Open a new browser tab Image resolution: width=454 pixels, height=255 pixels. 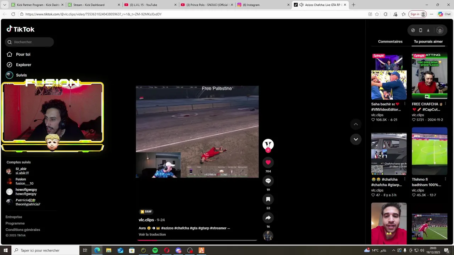coord(353,5)
